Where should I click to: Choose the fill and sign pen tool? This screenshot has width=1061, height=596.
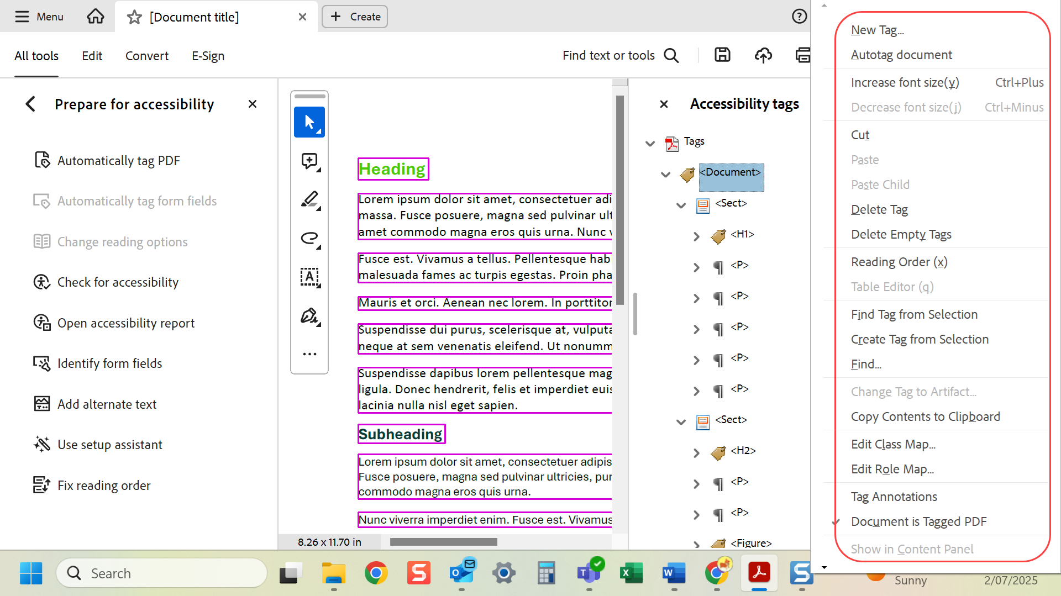(x=309, y=316)
